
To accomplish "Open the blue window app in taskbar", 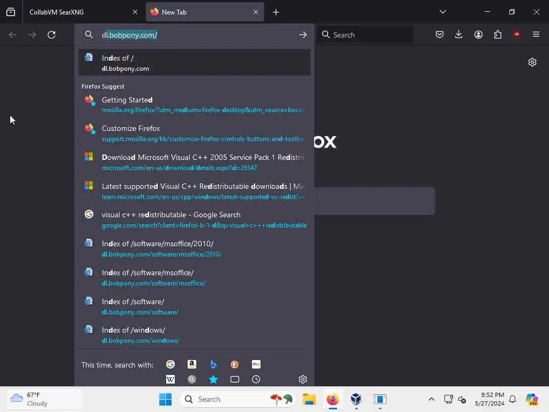I will coord(380,399).
